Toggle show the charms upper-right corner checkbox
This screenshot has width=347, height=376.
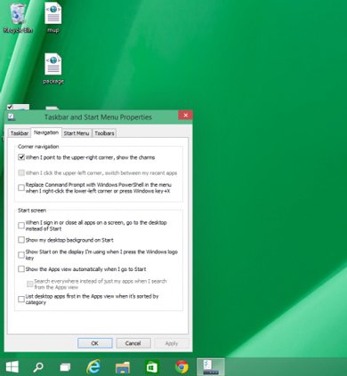pyautogui.click(x=21, y=157)
